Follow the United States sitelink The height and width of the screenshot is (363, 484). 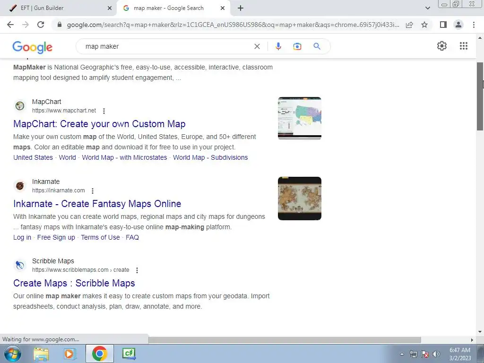click(33, 157)
